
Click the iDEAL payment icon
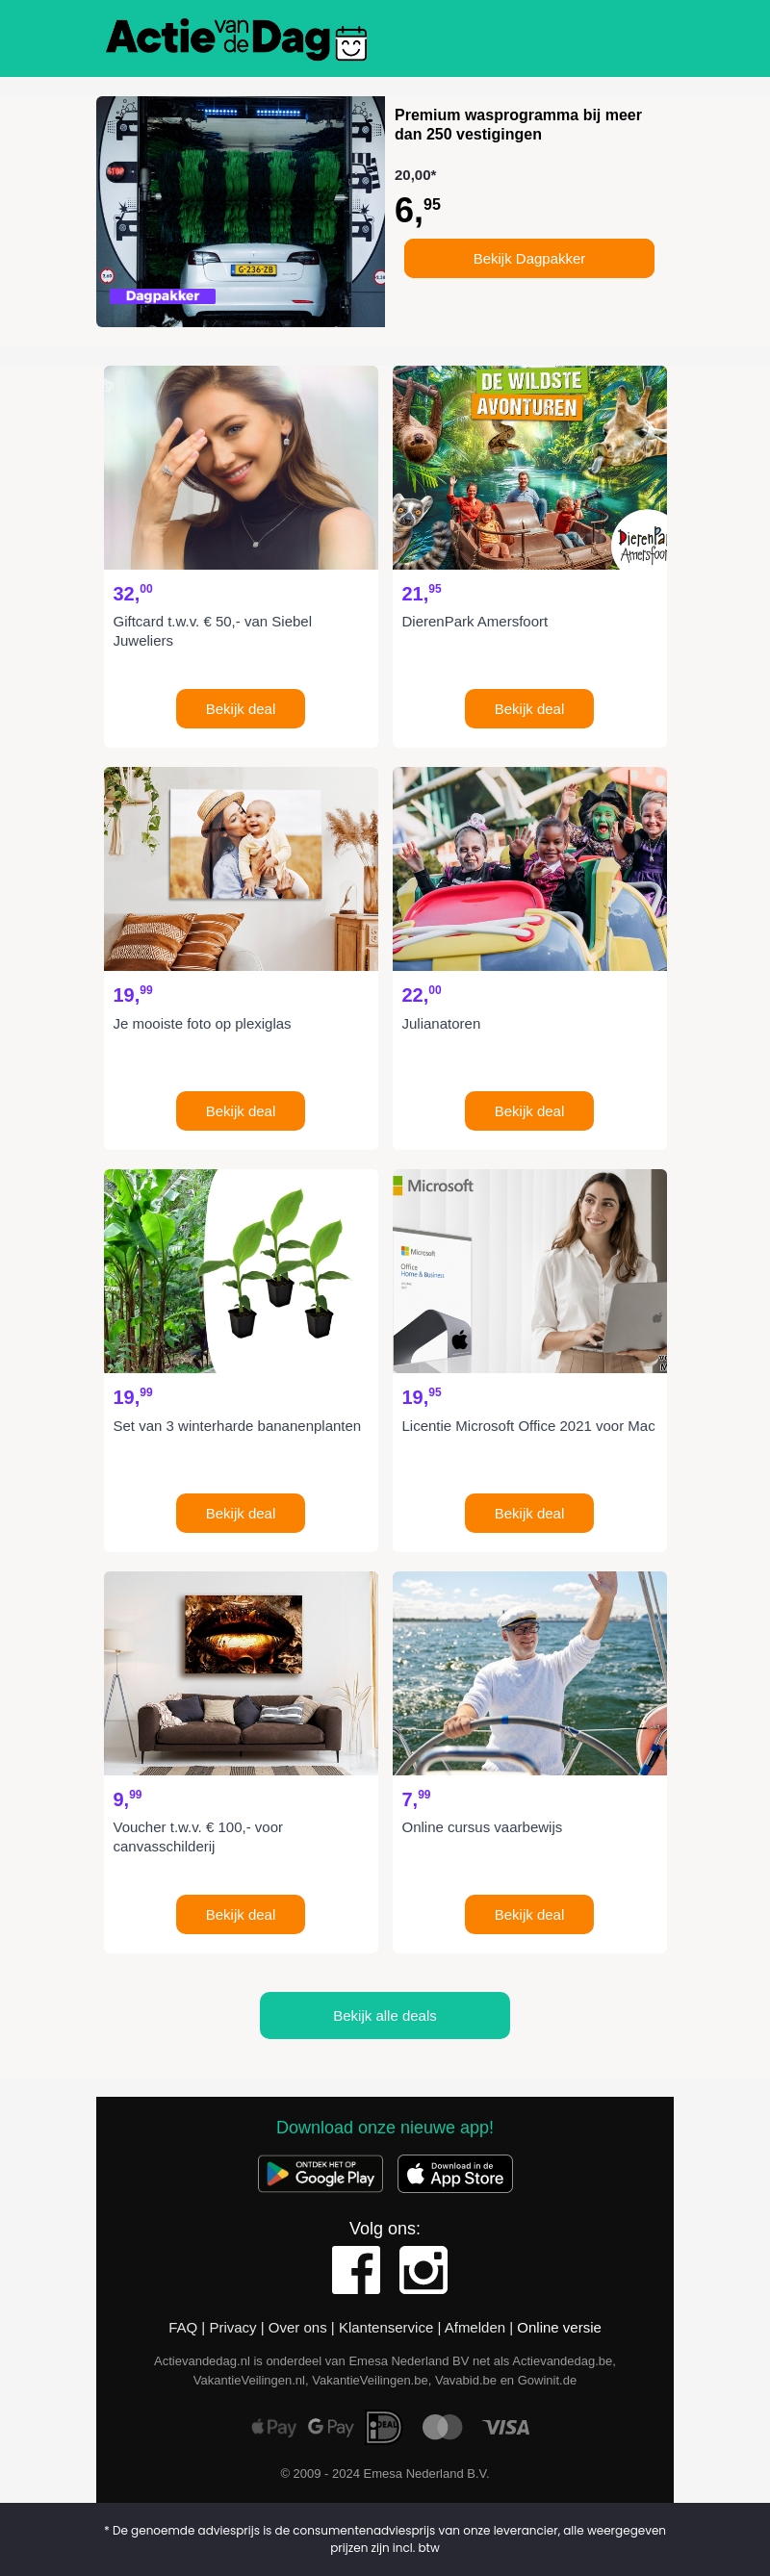point(384,2426)
